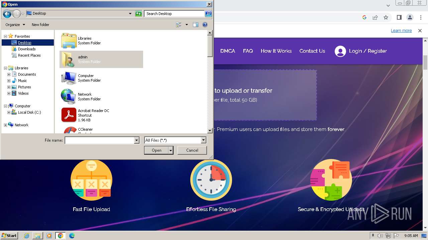This screenshot has width=428, height=240.
Task: Expand the Documents library node
Action: coord(9,74)
